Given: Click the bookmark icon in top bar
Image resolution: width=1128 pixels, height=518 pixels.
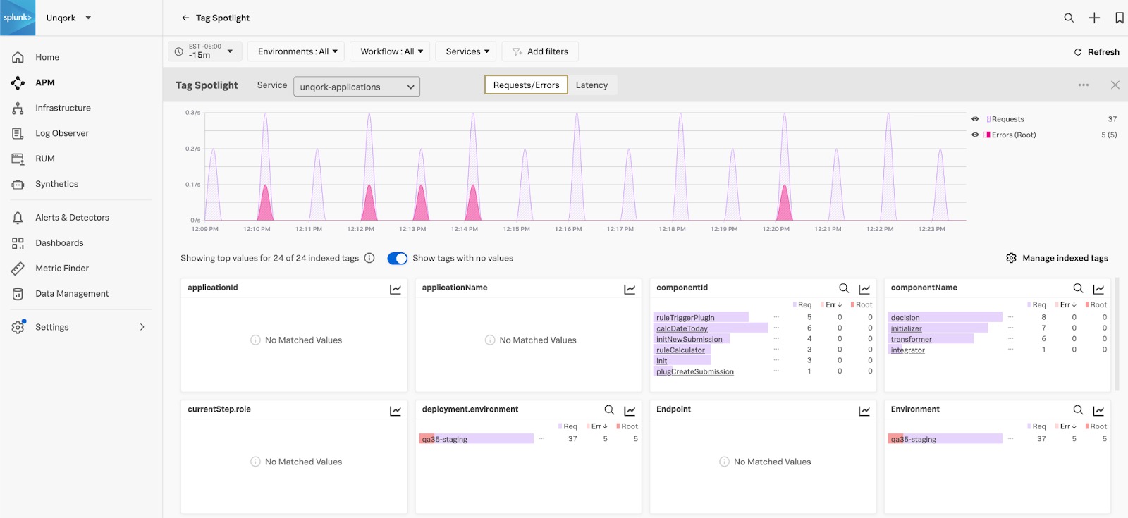Looking at the screenshot, I should (1120, 18).
